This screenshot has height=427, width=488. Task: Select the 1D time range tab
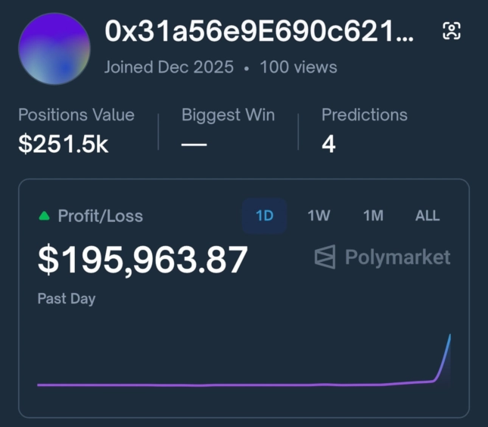[264, 216]
